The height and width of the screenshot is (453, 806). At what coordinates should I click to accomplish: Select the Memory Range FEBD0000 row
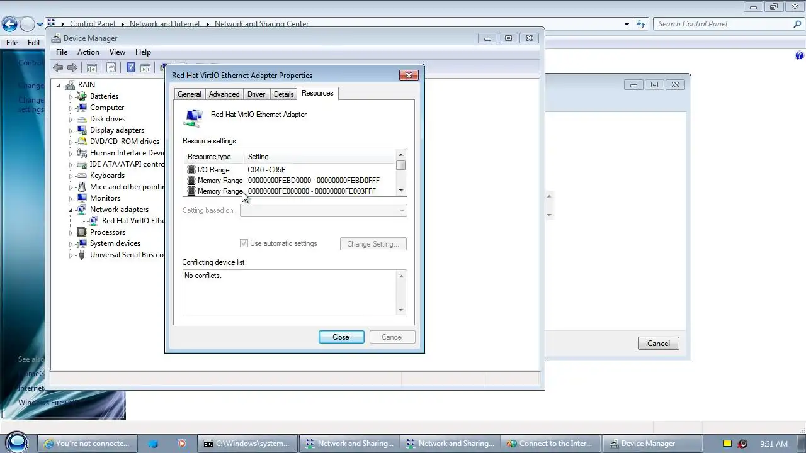(x=290, y=181)
